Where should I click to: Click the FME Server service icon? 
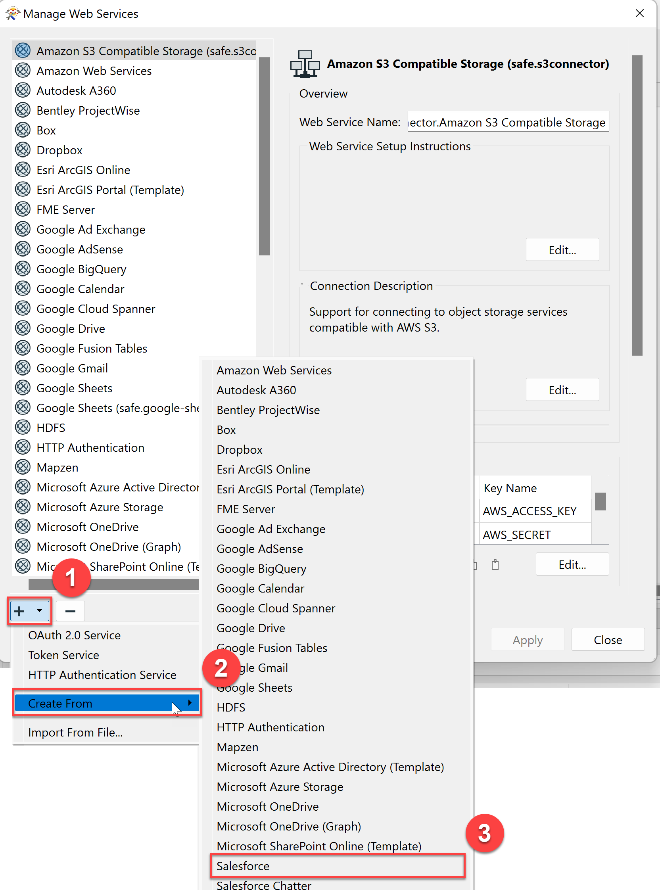coord(23,209)
